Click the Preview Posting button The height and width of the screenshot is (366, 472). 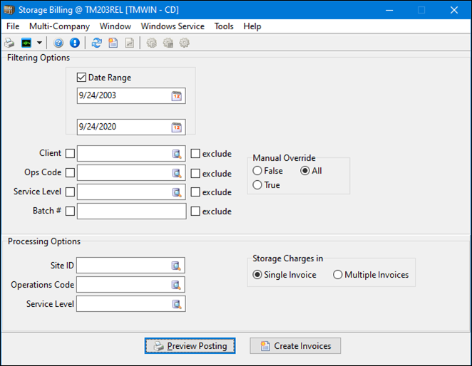tap(190, 346)
